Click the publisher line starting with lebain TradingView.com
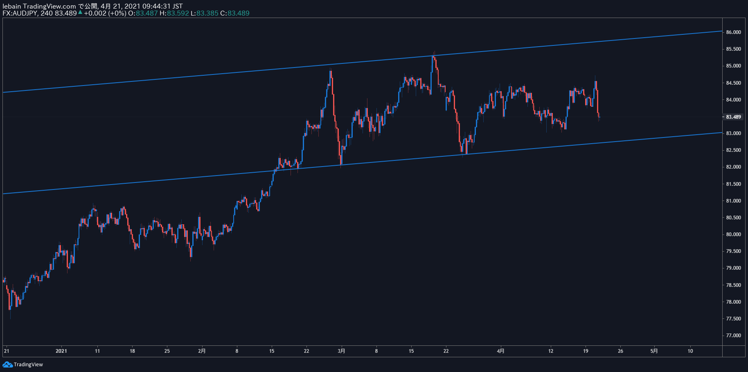Viewport: 748px width, 372px height. (92, 6)
